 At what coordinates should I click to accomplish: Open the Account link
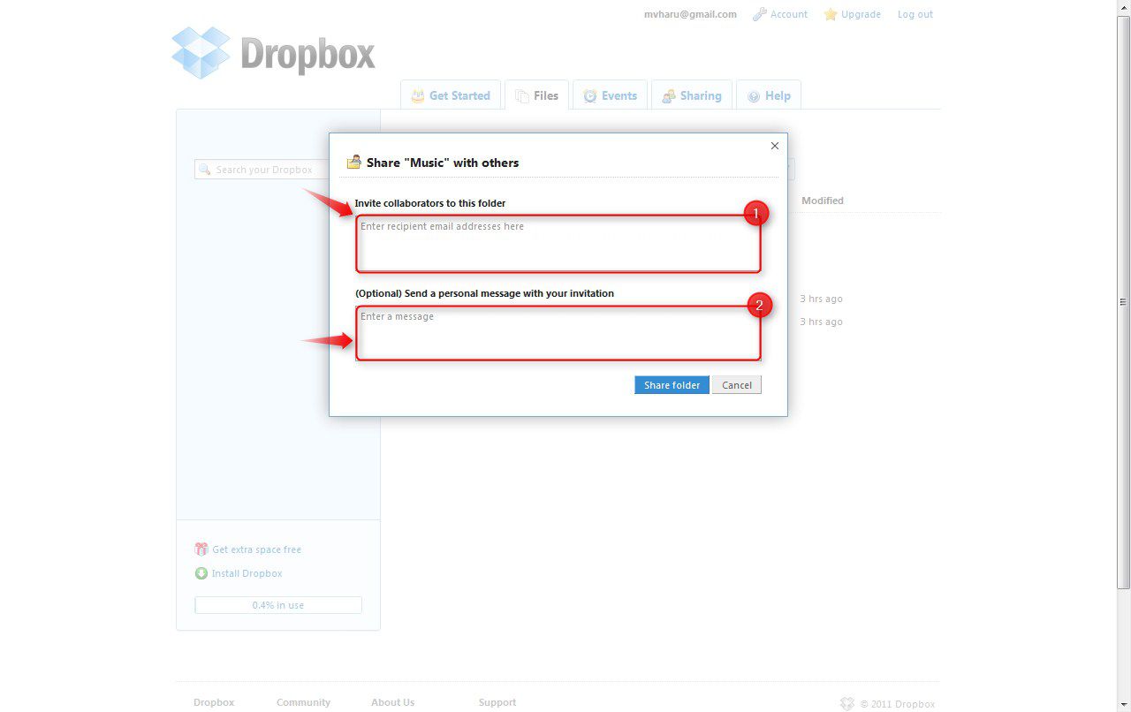pos(789,14)
